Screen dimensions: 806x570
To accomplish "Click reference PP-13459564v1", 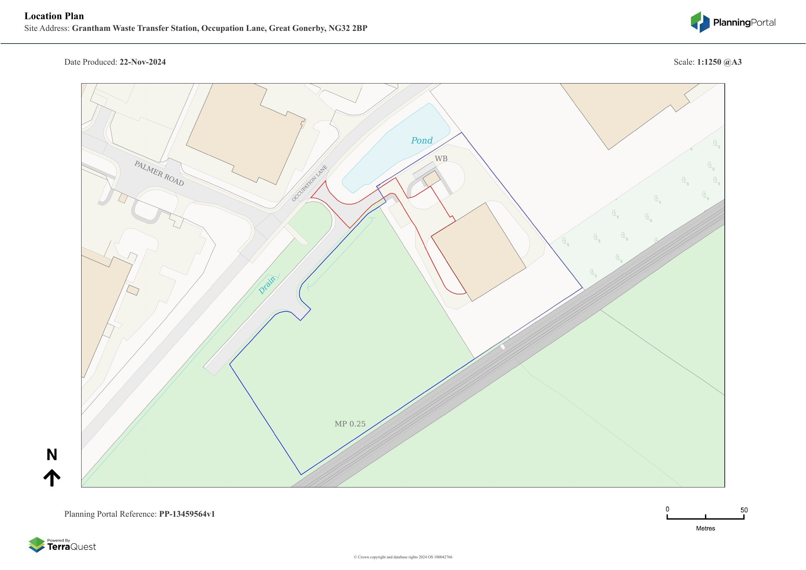I will tap(187, 514).
